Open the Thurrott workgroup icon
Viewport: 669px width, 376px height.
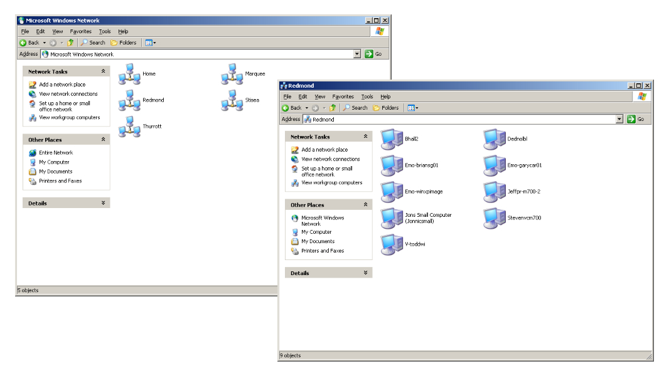coord(129,127)
